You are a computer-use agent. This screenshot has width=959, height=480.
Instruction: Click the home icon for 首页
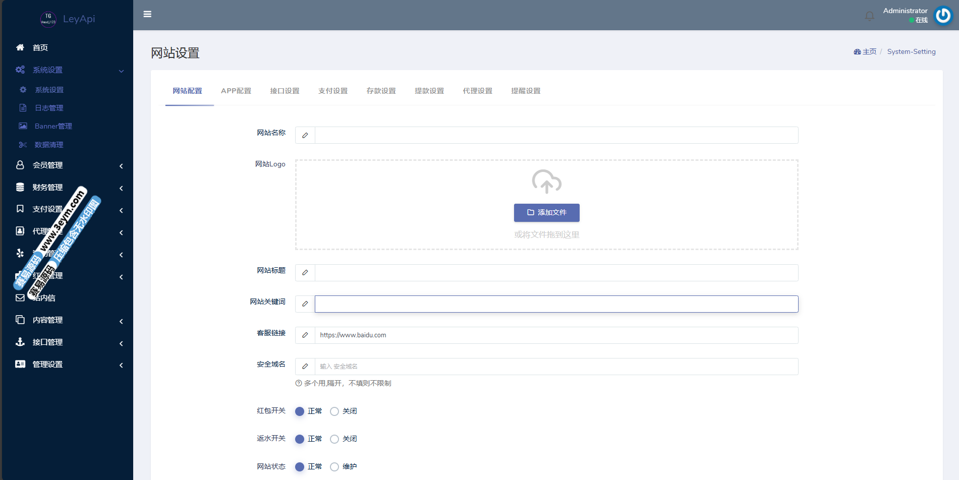point(20,47)
